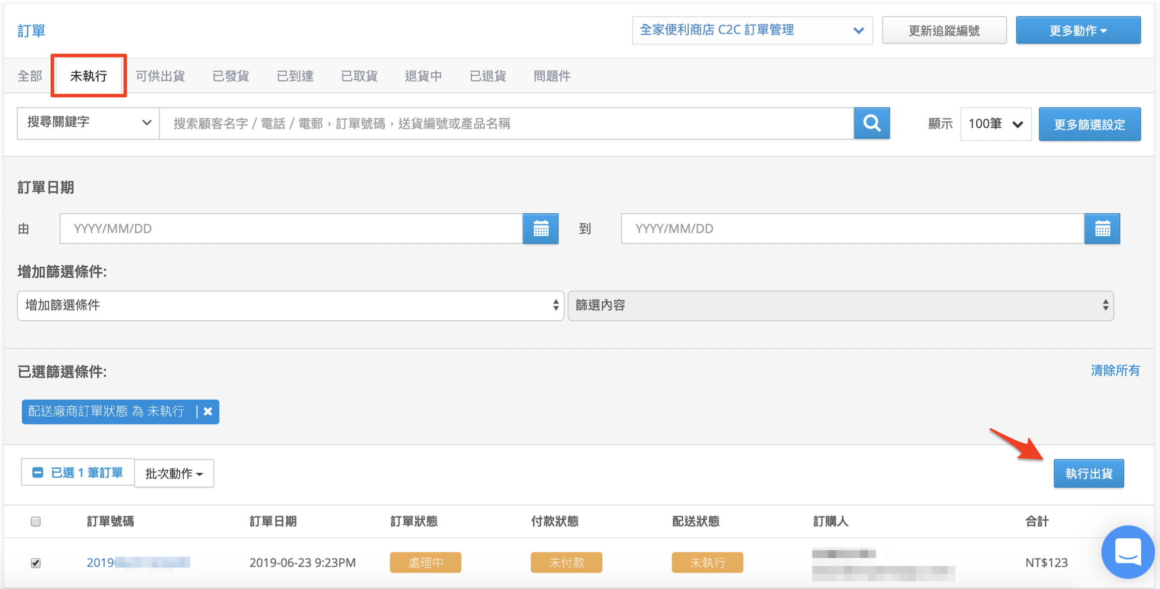
Task: Toggle the select-all orders header checkbox
Action: coord(36,521)
